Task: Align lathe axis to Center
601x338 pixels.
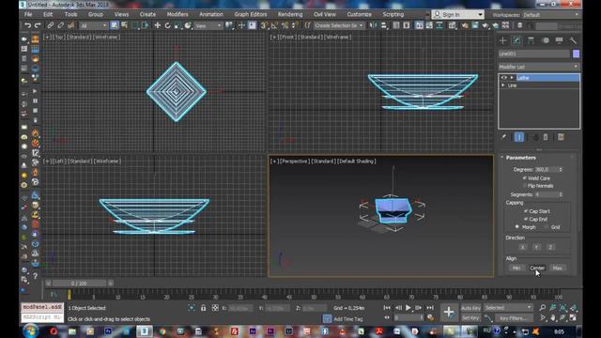Action: (537, 268)
